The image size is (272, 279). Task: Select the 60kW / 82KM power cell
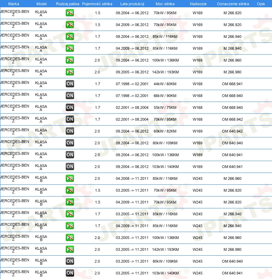[165, 131]
